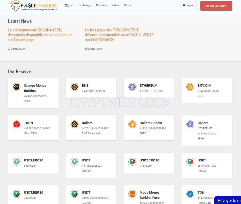The image size is (241, 204).
Task: Click the BNB Smartchain label
Action: click(92, 133)
